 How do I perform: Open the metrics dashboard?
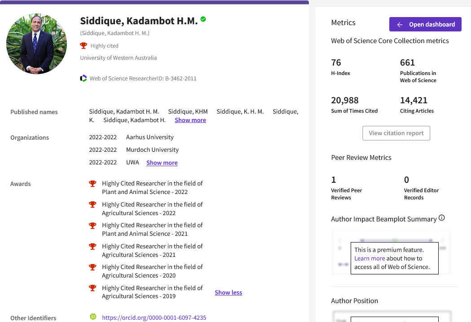click(425, 24)
